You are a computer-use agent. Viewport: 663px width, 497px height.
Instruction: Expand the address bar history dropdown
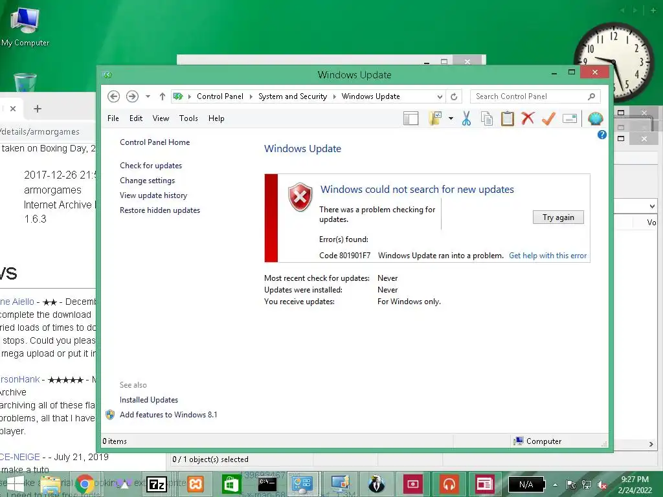(440, 97)
